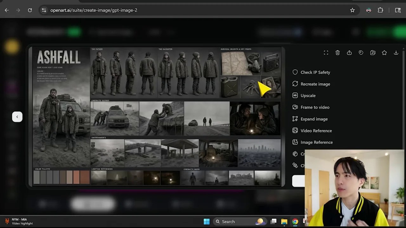Click the Upscale option
406x228 pixels.
pos(304,96)
